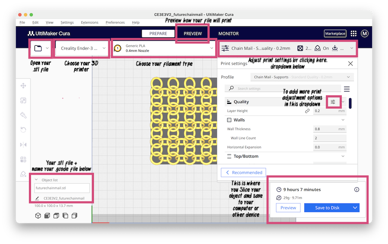The height and width of the screenshot is (244, 388).
Task: Open the application switcher grid icon
Action: tap(354, 34)
